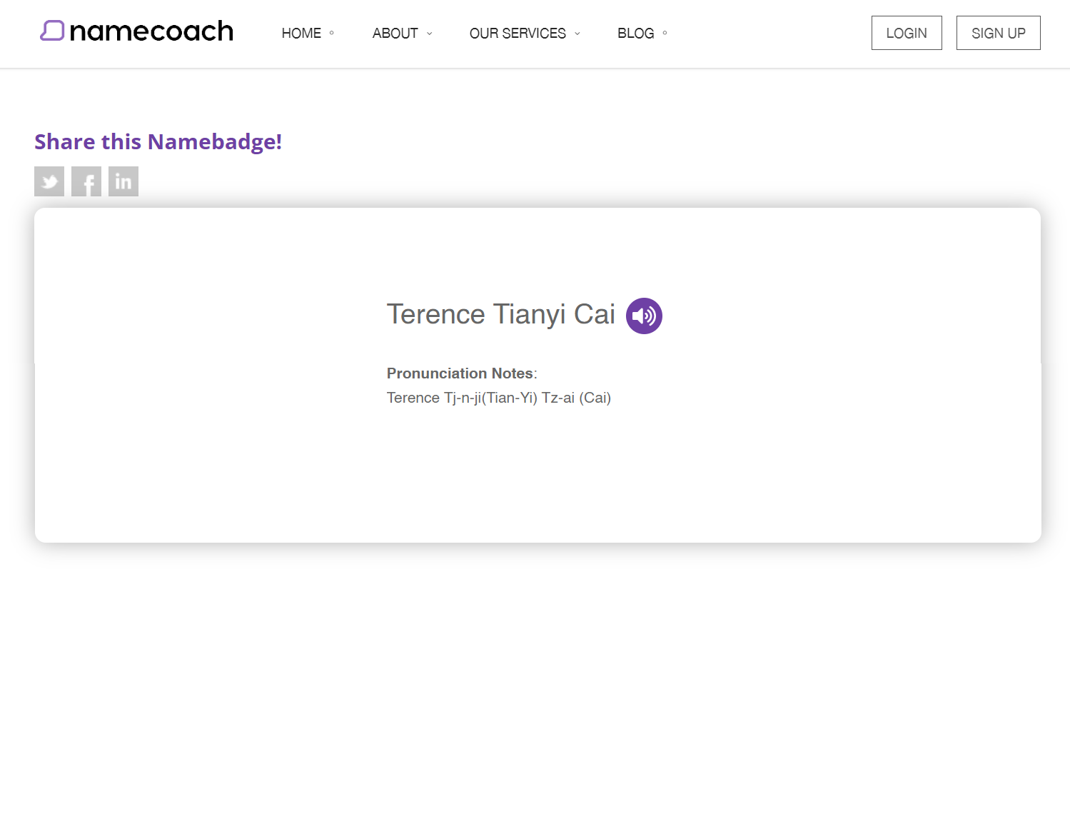
Task: Share this namebadge on Facebook
Action: pyautogui.click(x=86, y=181)
